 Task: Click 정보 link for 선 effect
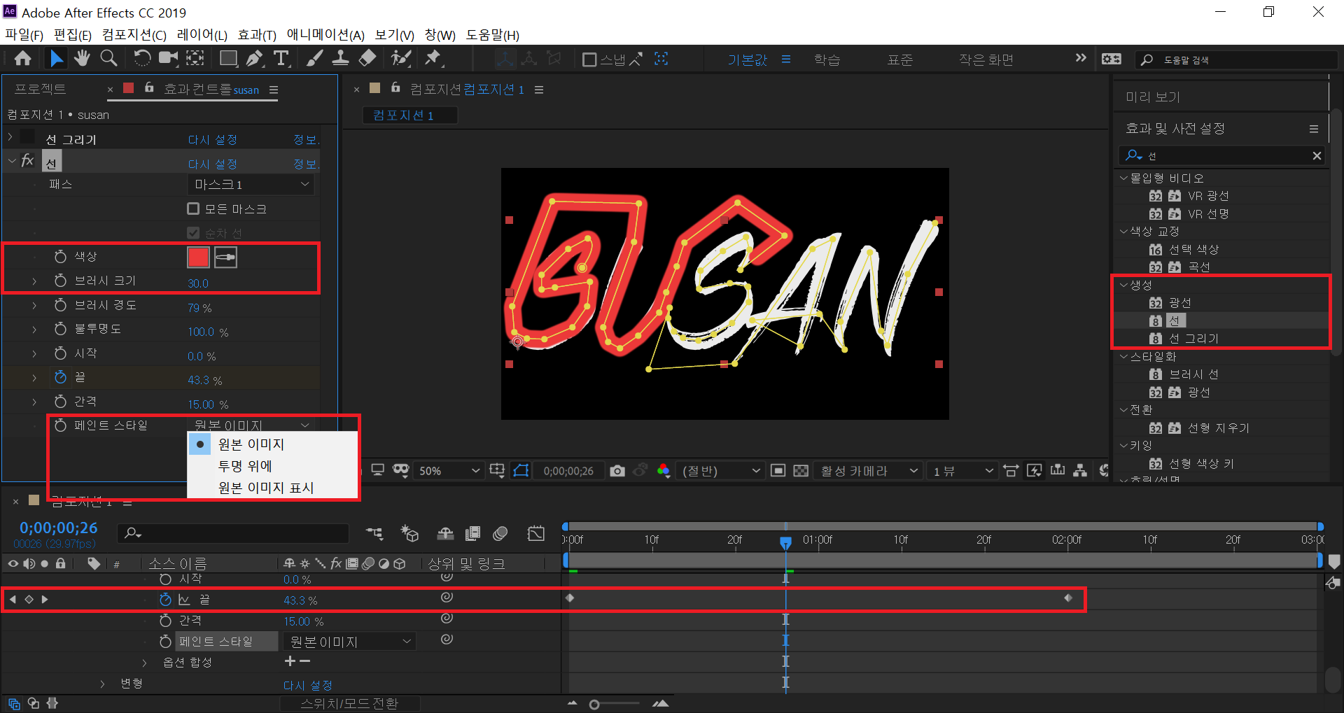[x=306, y=164]
